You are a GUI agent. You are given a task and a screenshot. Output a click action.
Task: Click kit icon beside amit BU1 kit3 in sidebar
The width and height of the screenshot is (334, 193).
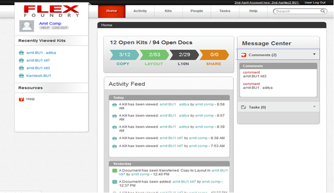[21, 68]
